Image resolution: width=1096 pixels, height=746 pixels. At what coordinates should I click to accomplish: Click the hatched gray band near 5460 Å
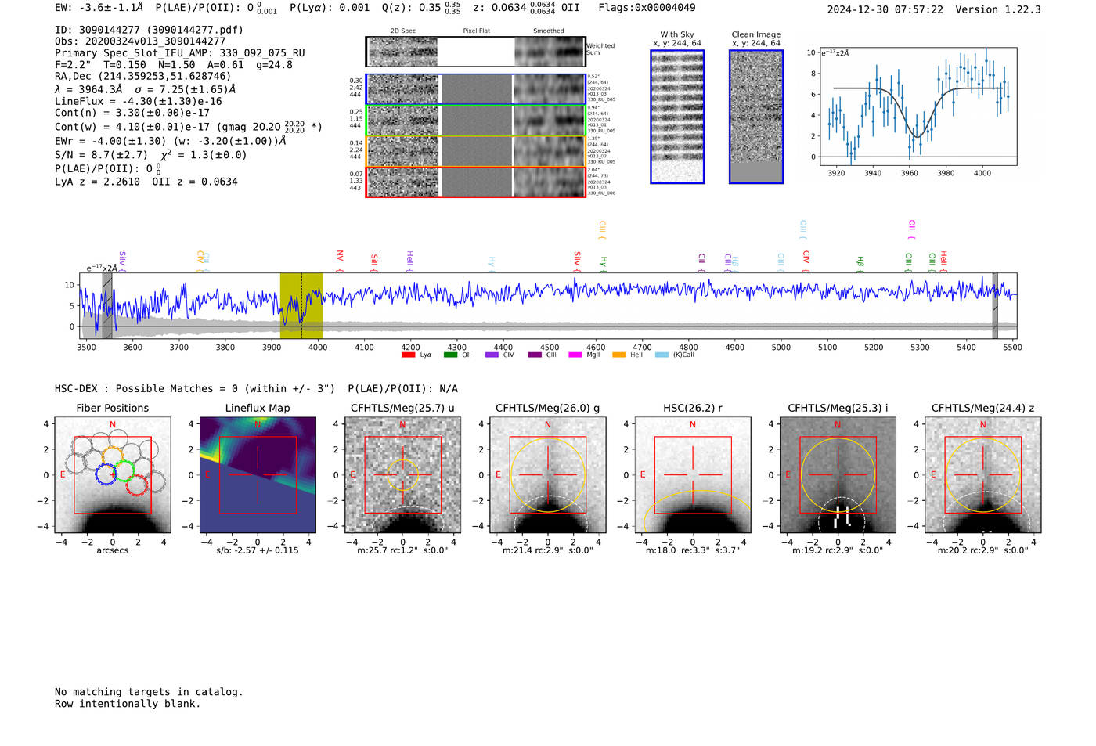point(995,306)
